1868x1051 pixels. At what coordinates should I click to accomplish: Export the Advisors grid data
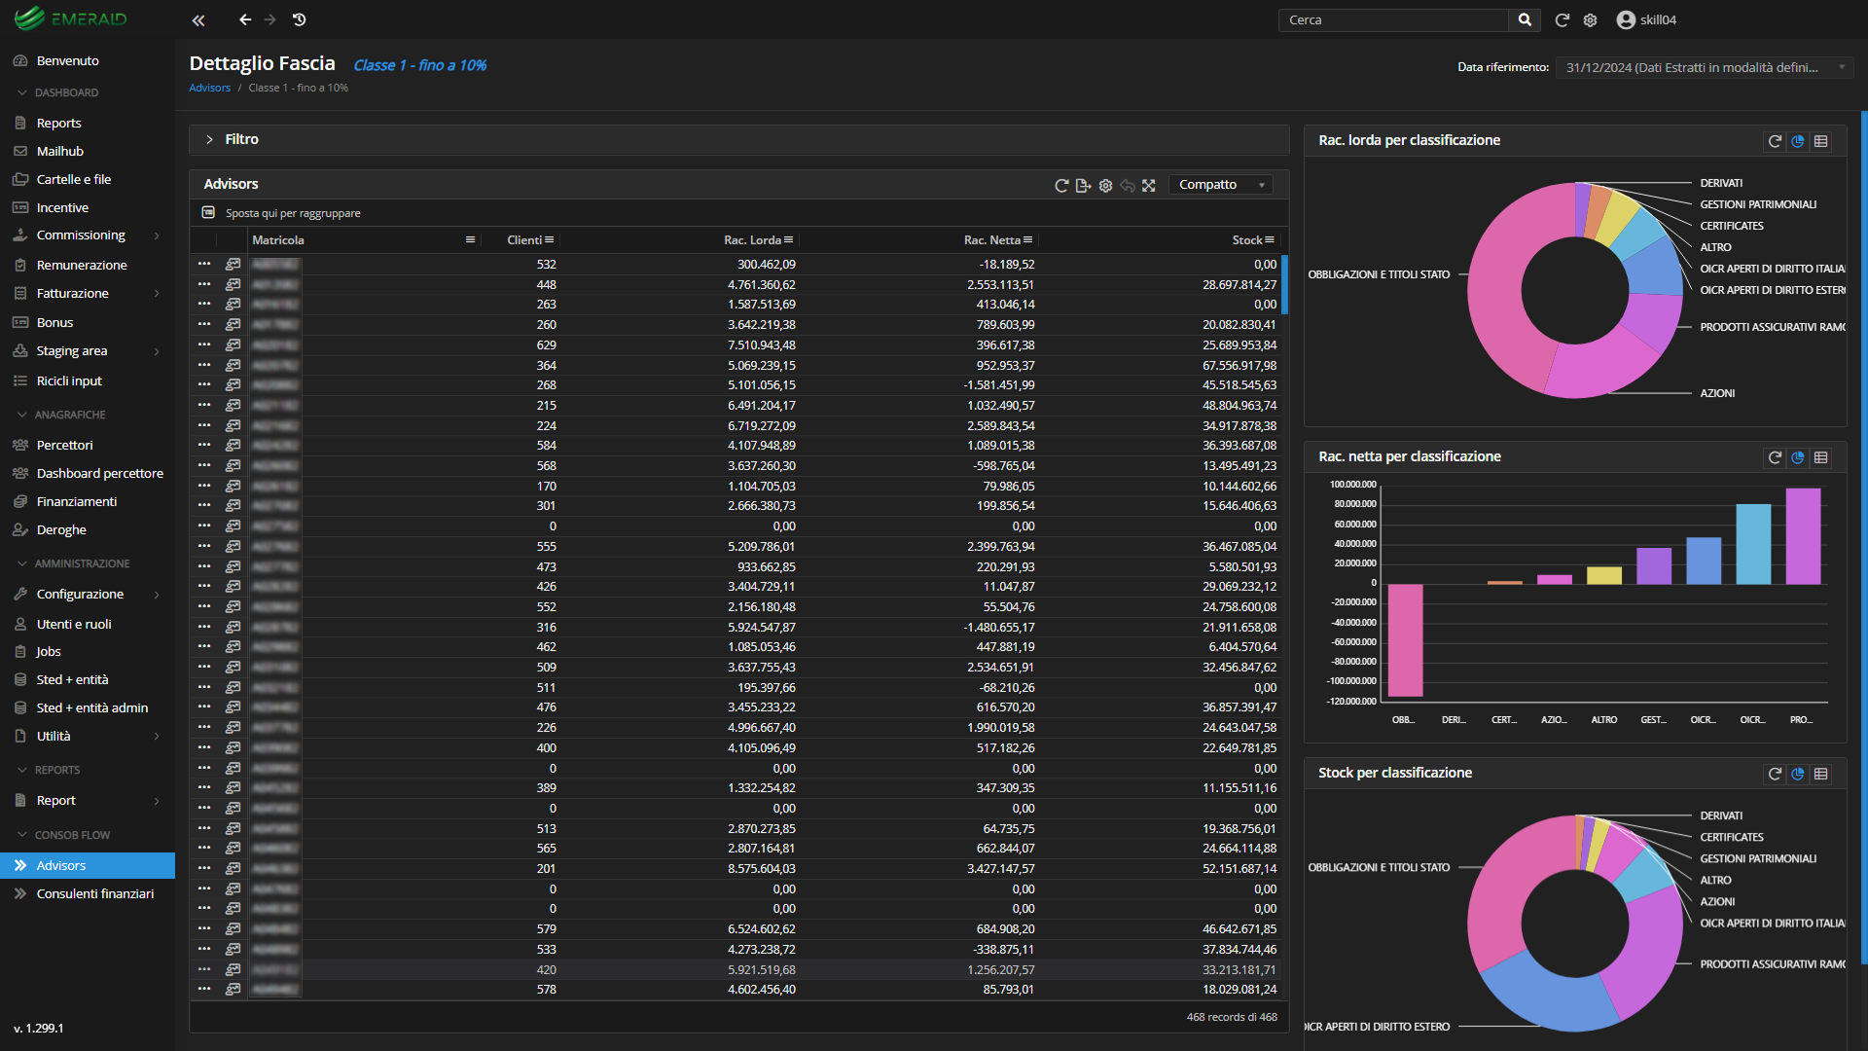[1083, 185]
